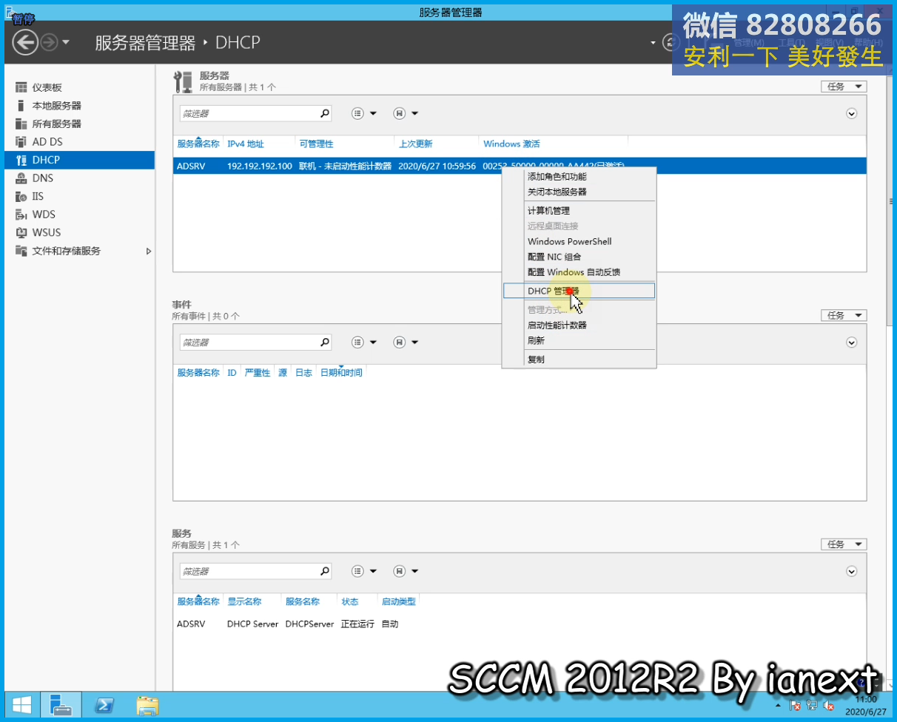The image size is (897, 722).
Task: Expand servers panel chevron button
Action: (x=851, y=113)
